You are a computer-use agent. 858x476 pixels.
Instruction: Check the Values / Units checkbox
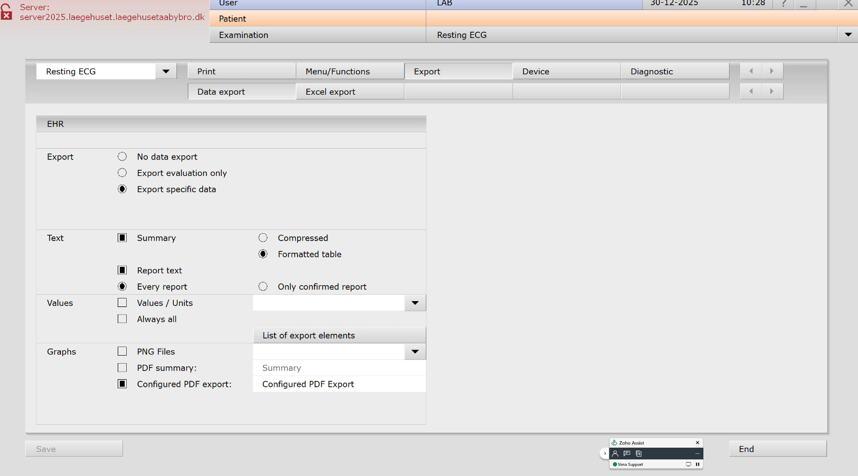point(122,303)
